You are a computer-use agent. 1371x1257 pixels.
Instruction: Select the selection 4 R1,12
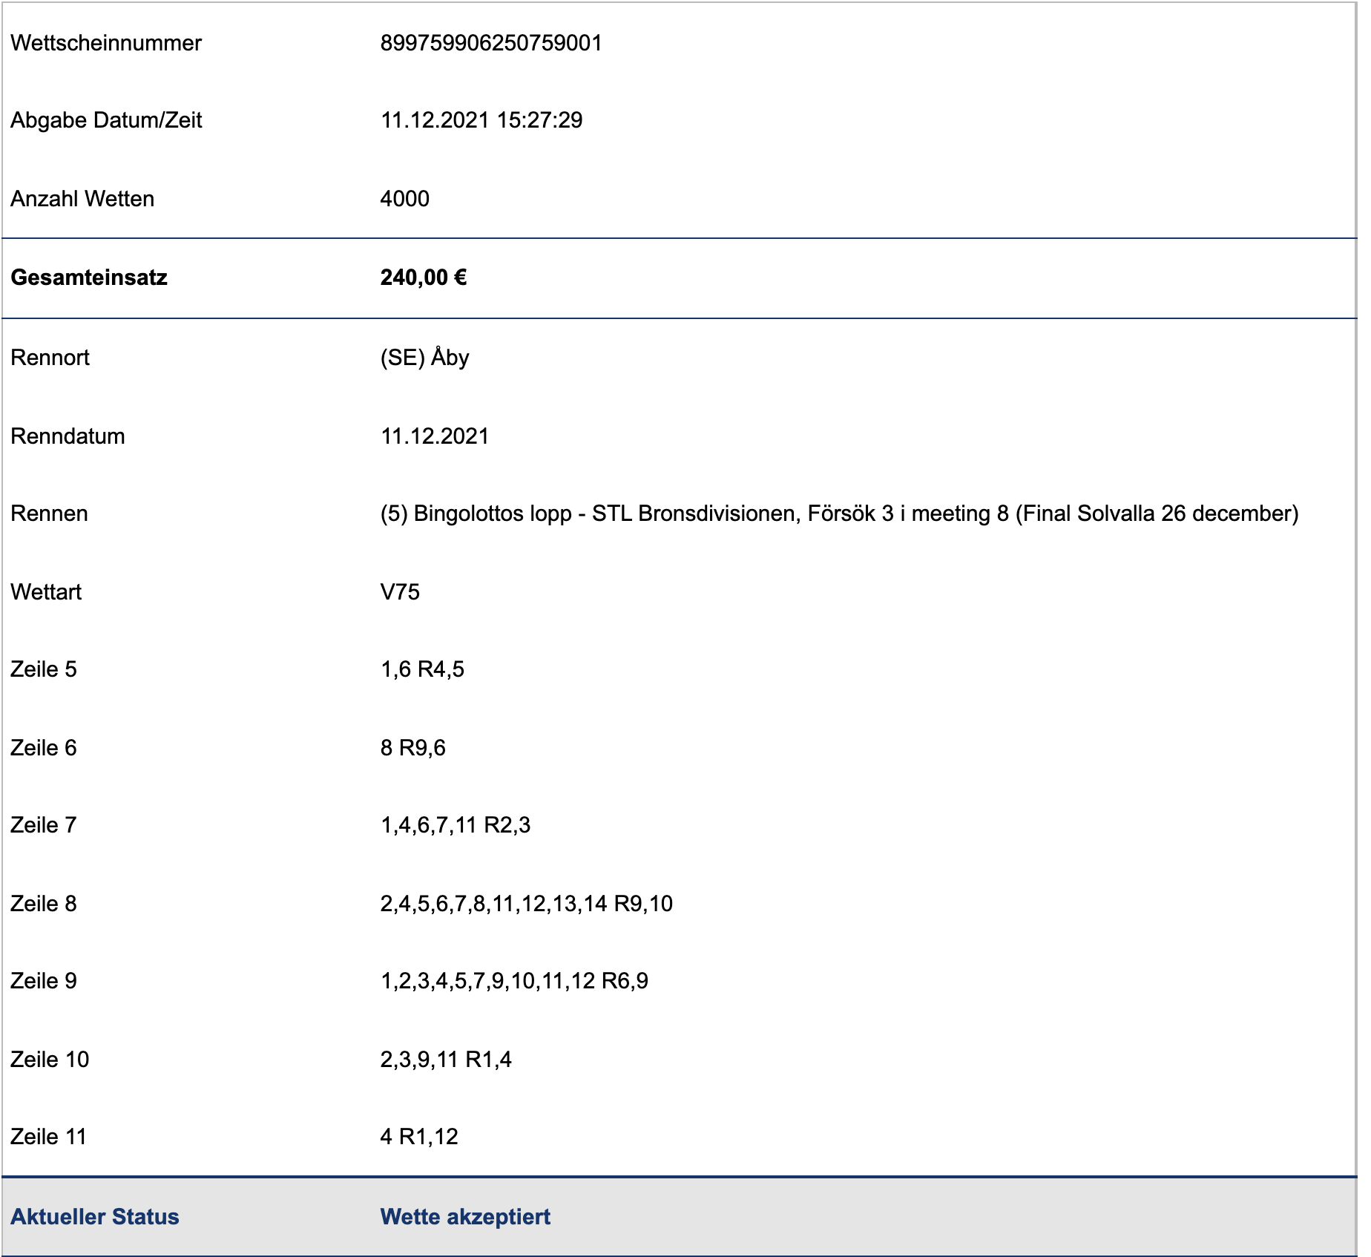419,1137
